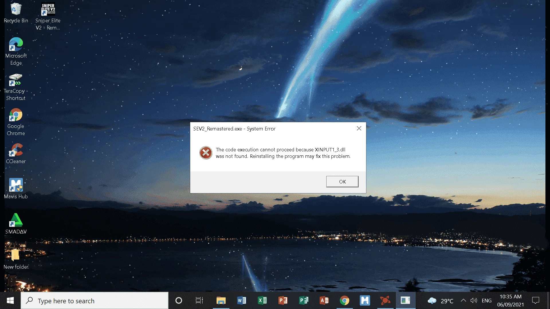Launch Word from the taskbar
Screen dimensions: 550x309
[x=241, y=300]
